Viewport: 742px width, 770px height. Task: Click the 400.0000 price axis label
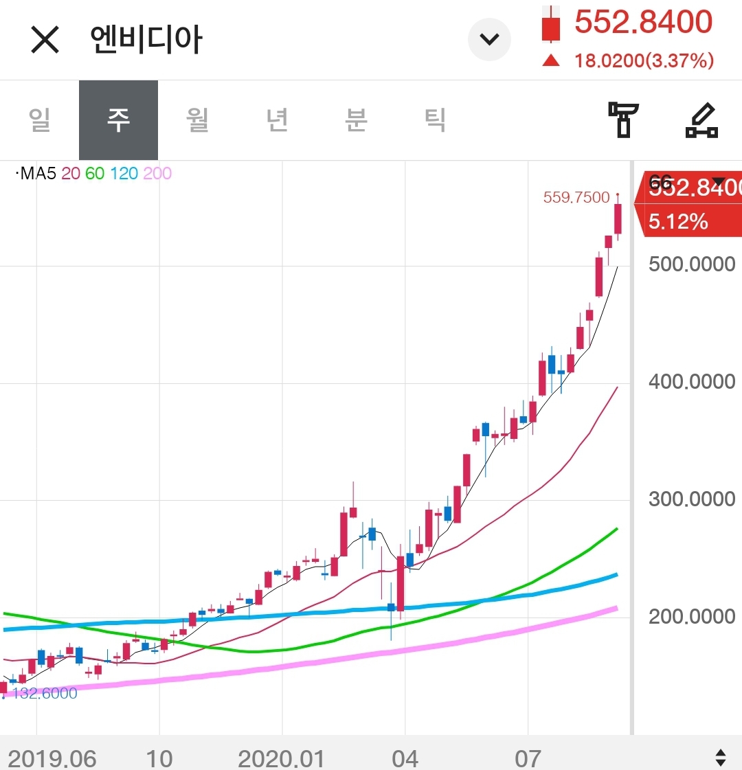point(692,381)
